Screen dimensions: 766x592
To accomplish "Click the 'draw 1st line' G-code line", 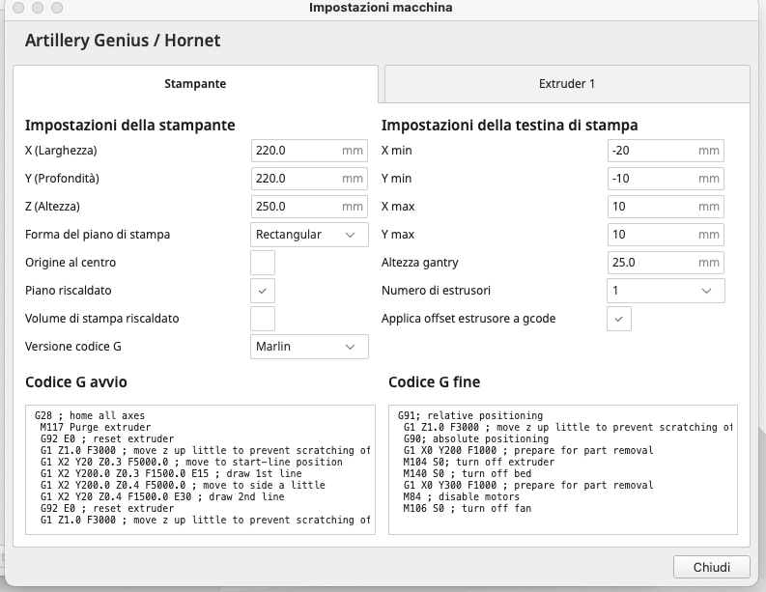I will click(x=171, y=474).
